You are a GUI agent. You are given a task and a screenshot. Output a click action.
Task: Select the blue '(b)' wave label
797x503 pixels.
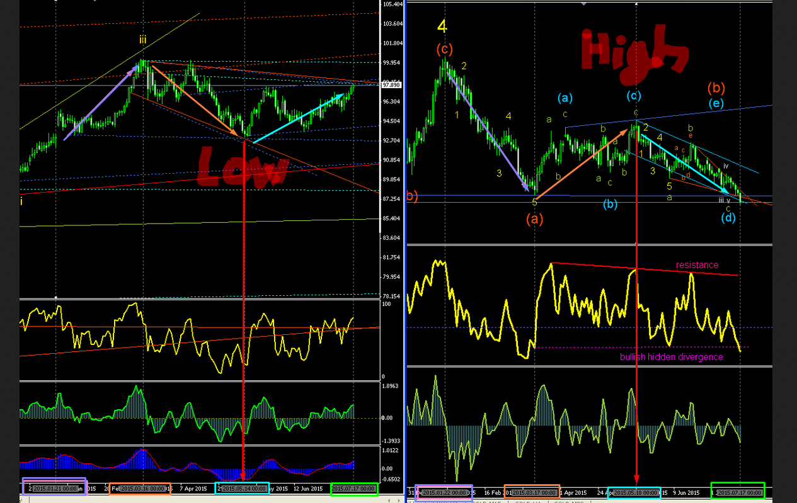click(x=610, y=204)
